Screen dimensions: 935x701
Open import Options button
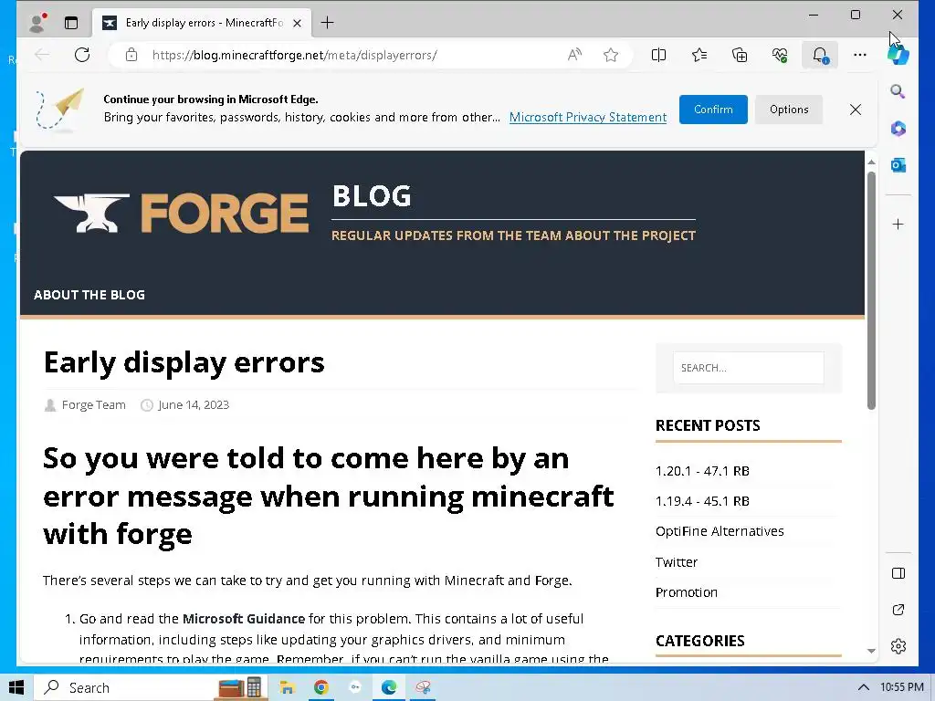point(789,110)
